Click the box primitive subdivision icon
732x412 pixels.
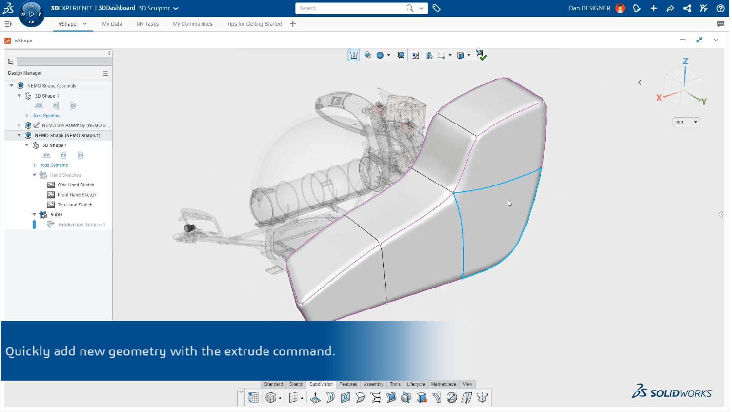pyautogui.click(x=270, y=398)
